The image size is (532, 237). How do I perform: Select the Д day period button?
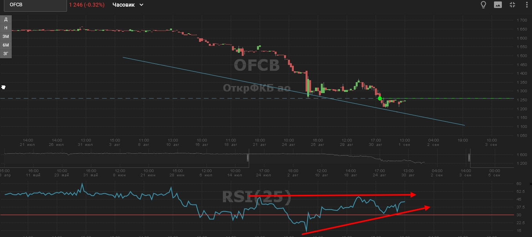pos(6,19)
